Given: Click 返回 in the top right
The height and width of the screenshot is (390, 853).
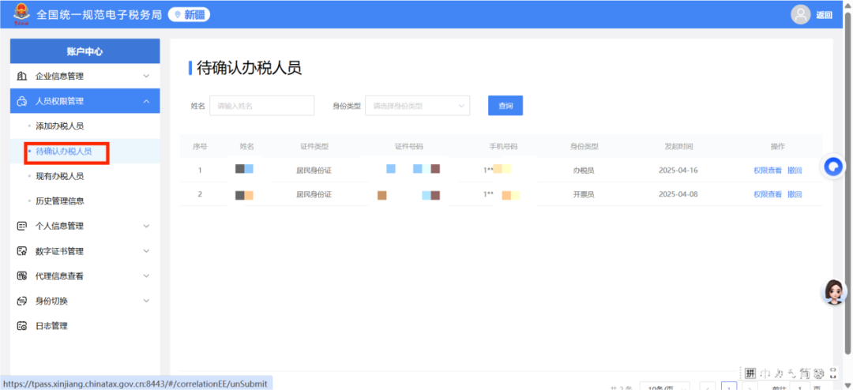Looking at the screenshot, I should click(x=824, y=15).
